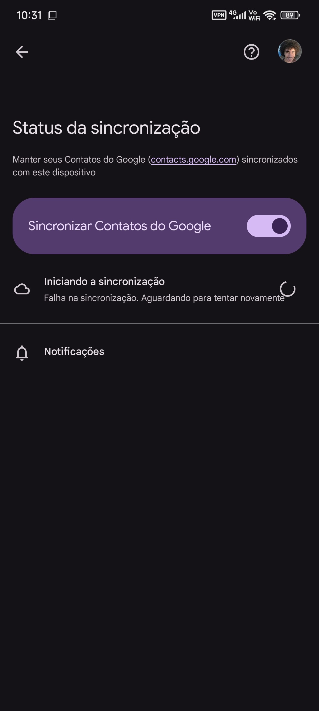Screen dimensions: 319x711
Task: Open the help question mark icon
Action: [251, 52]
